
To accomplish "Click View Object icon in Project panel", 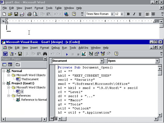I will click(x=10, y=65).
